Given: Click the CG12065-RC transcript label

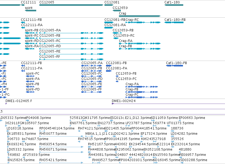Looking at the screenshot, I should 50,41.
